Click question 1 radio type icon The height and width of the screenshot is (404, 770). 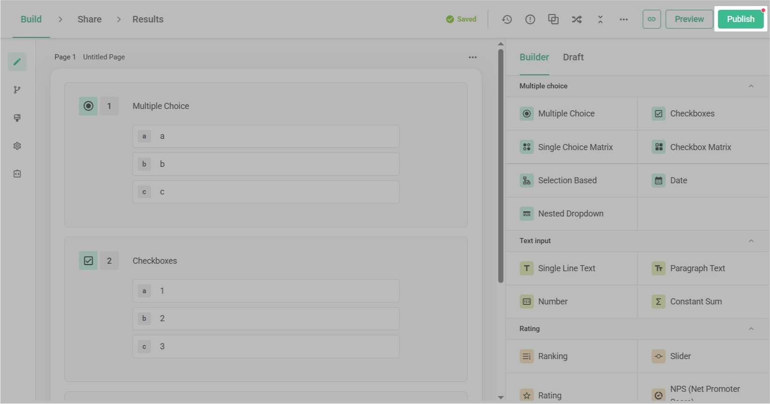pos(88,106)
